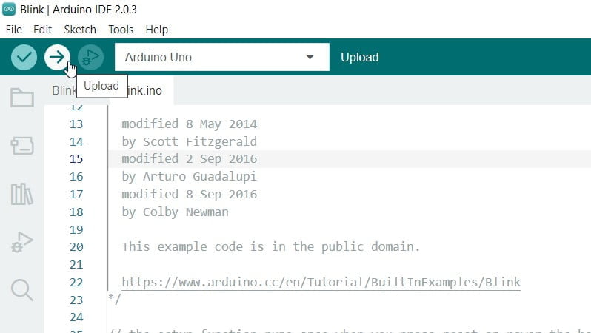Viewport: 591px width, 333px height.
Task: Open the File menu
Action: coord(14,30)
